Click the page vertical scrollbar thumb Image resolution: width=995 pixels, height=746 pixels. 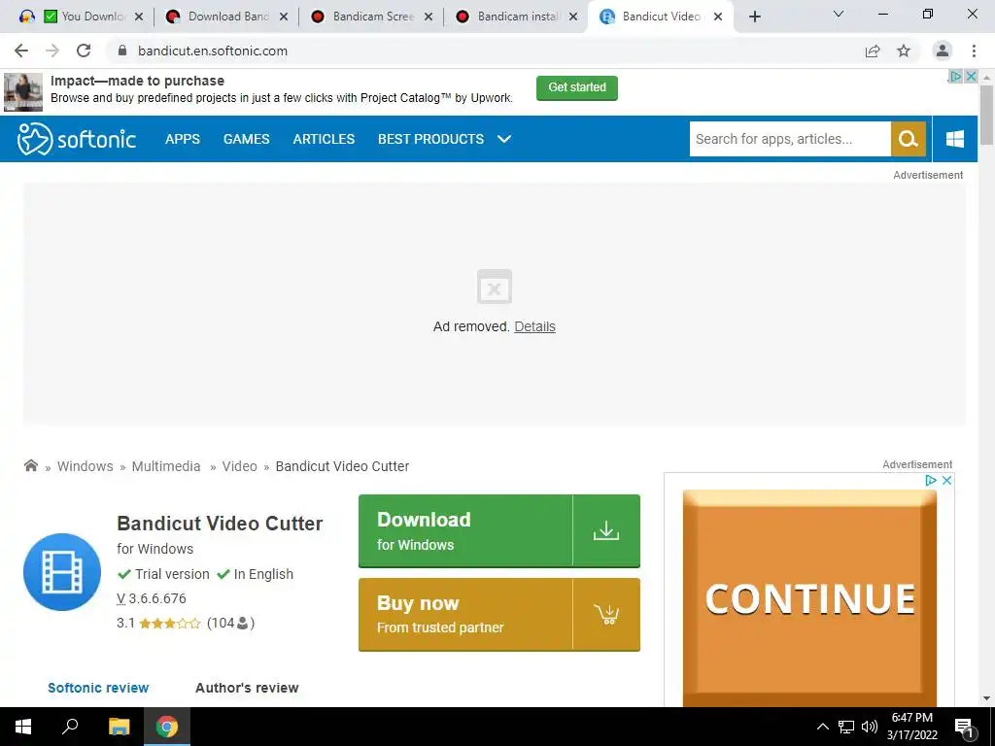click(x=986, y=115)
